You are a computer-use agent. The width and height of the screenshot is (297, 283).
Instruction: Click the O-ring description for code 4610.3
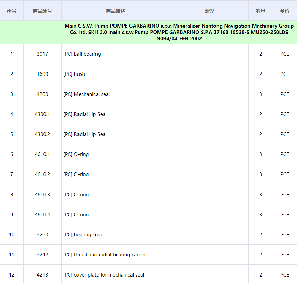(76, 195)
